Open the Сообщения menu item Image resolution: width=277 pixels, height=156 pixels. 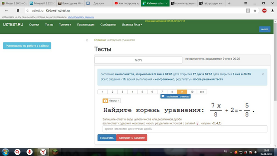point(108,25)
